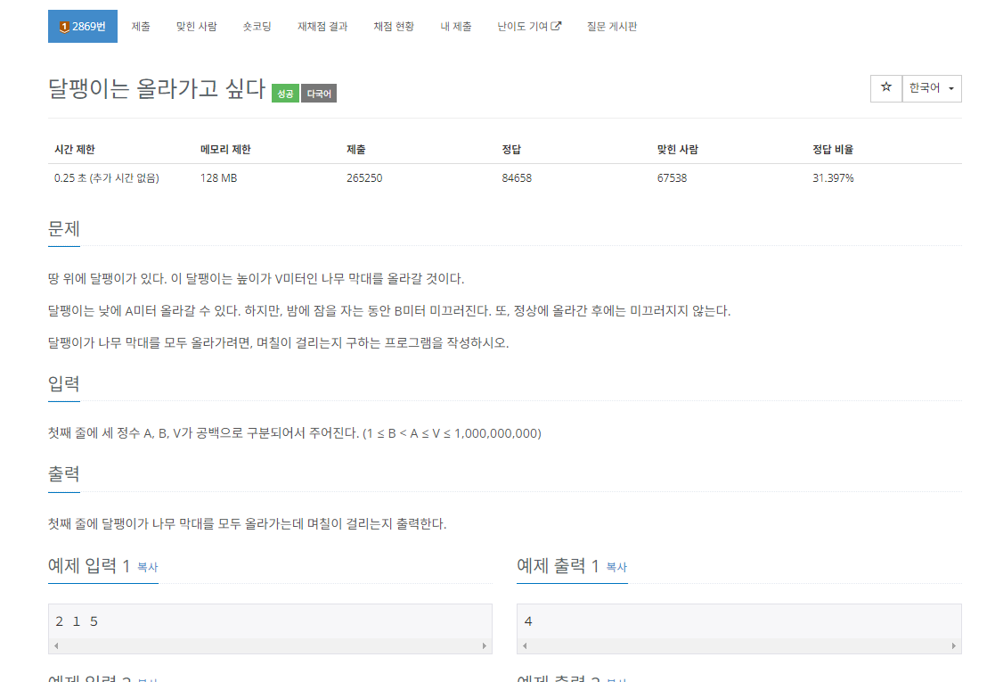Open the 2869번 problem tab
995x682 pixels.
83,26
